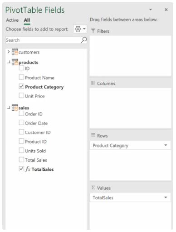Switch to the Active tab
The image size is (176, 232).
[12, 20]
